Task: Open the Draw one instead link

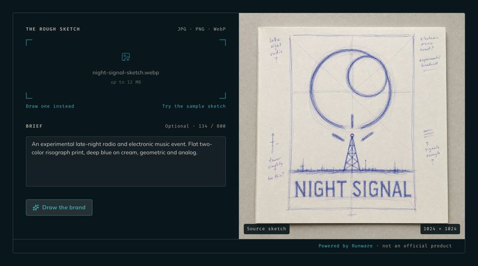Action: (50, 106)
